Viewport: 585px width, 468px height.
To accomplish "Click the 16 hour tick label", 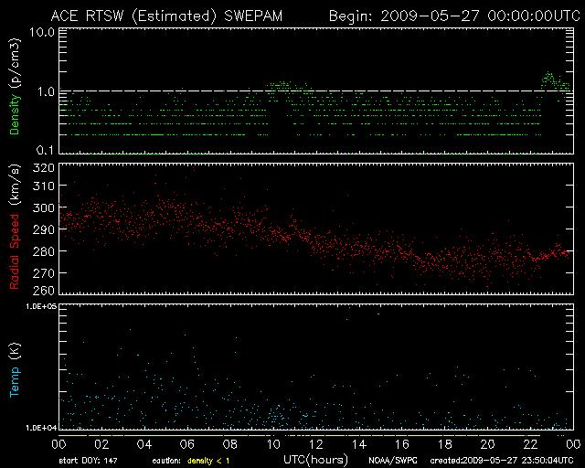I will coord(402,444).
